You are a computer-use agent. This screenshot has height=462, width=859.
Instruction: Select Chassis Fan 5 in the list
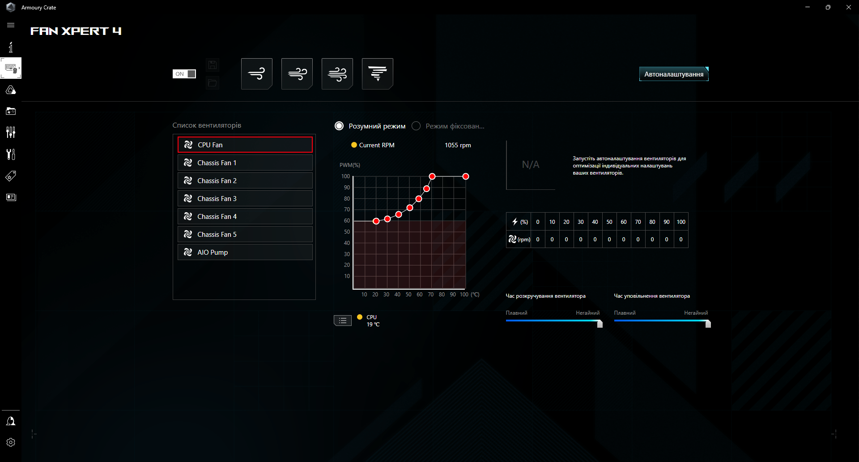245,234
